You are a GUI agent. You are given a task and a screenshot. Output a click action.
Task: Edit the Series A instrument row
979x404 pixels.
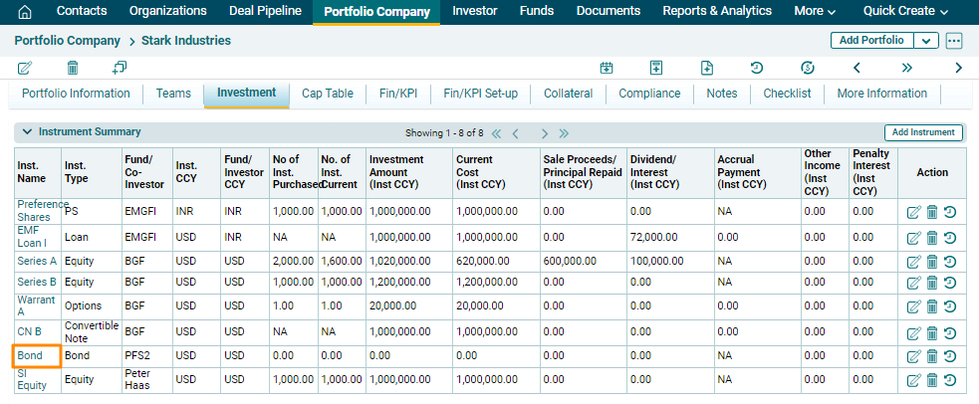(913, 262)
